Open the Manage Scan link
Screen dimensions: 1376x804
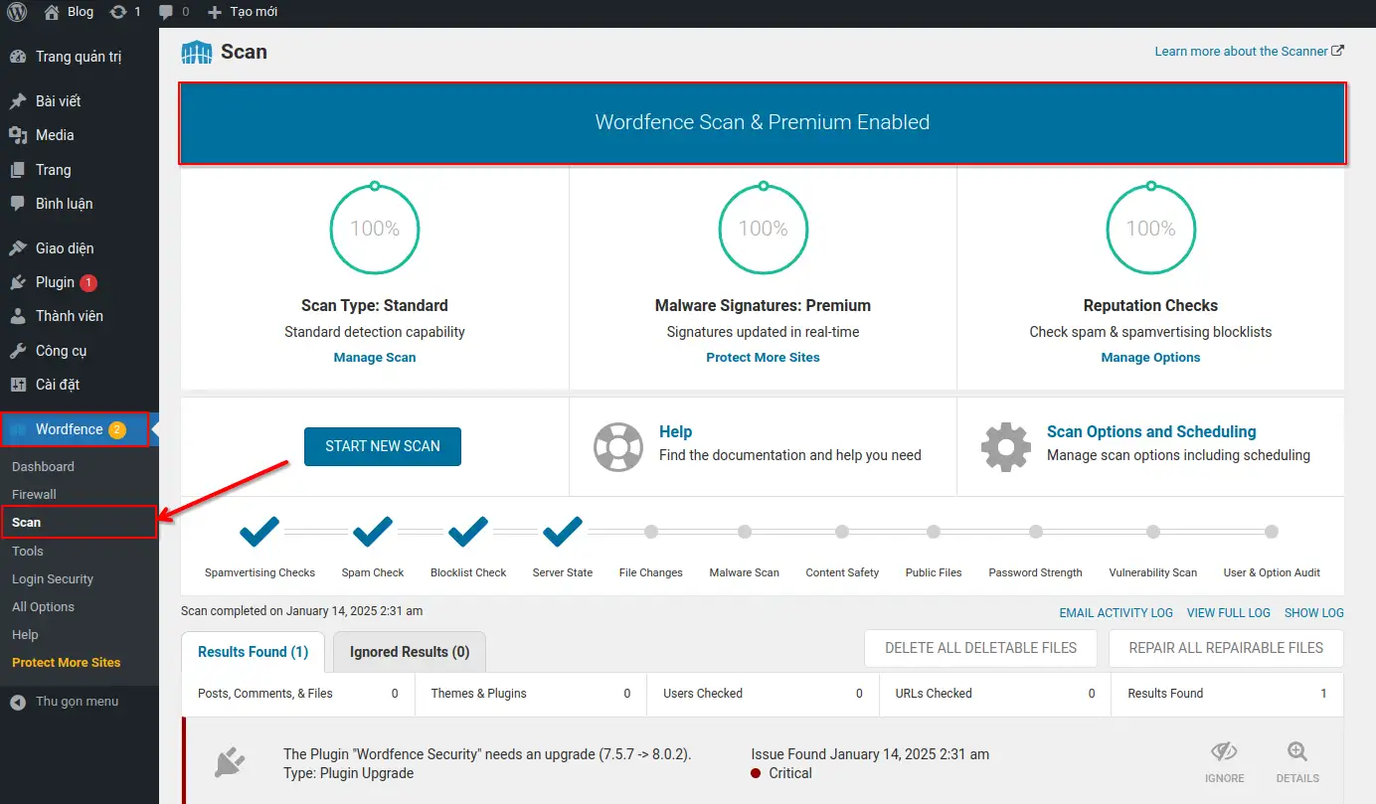point(375,358)
